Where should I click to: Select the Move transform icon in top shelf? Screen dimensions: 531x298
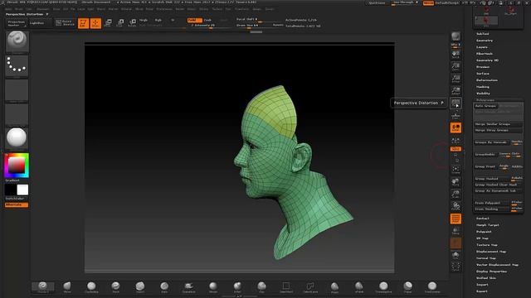tap(108, 23)
